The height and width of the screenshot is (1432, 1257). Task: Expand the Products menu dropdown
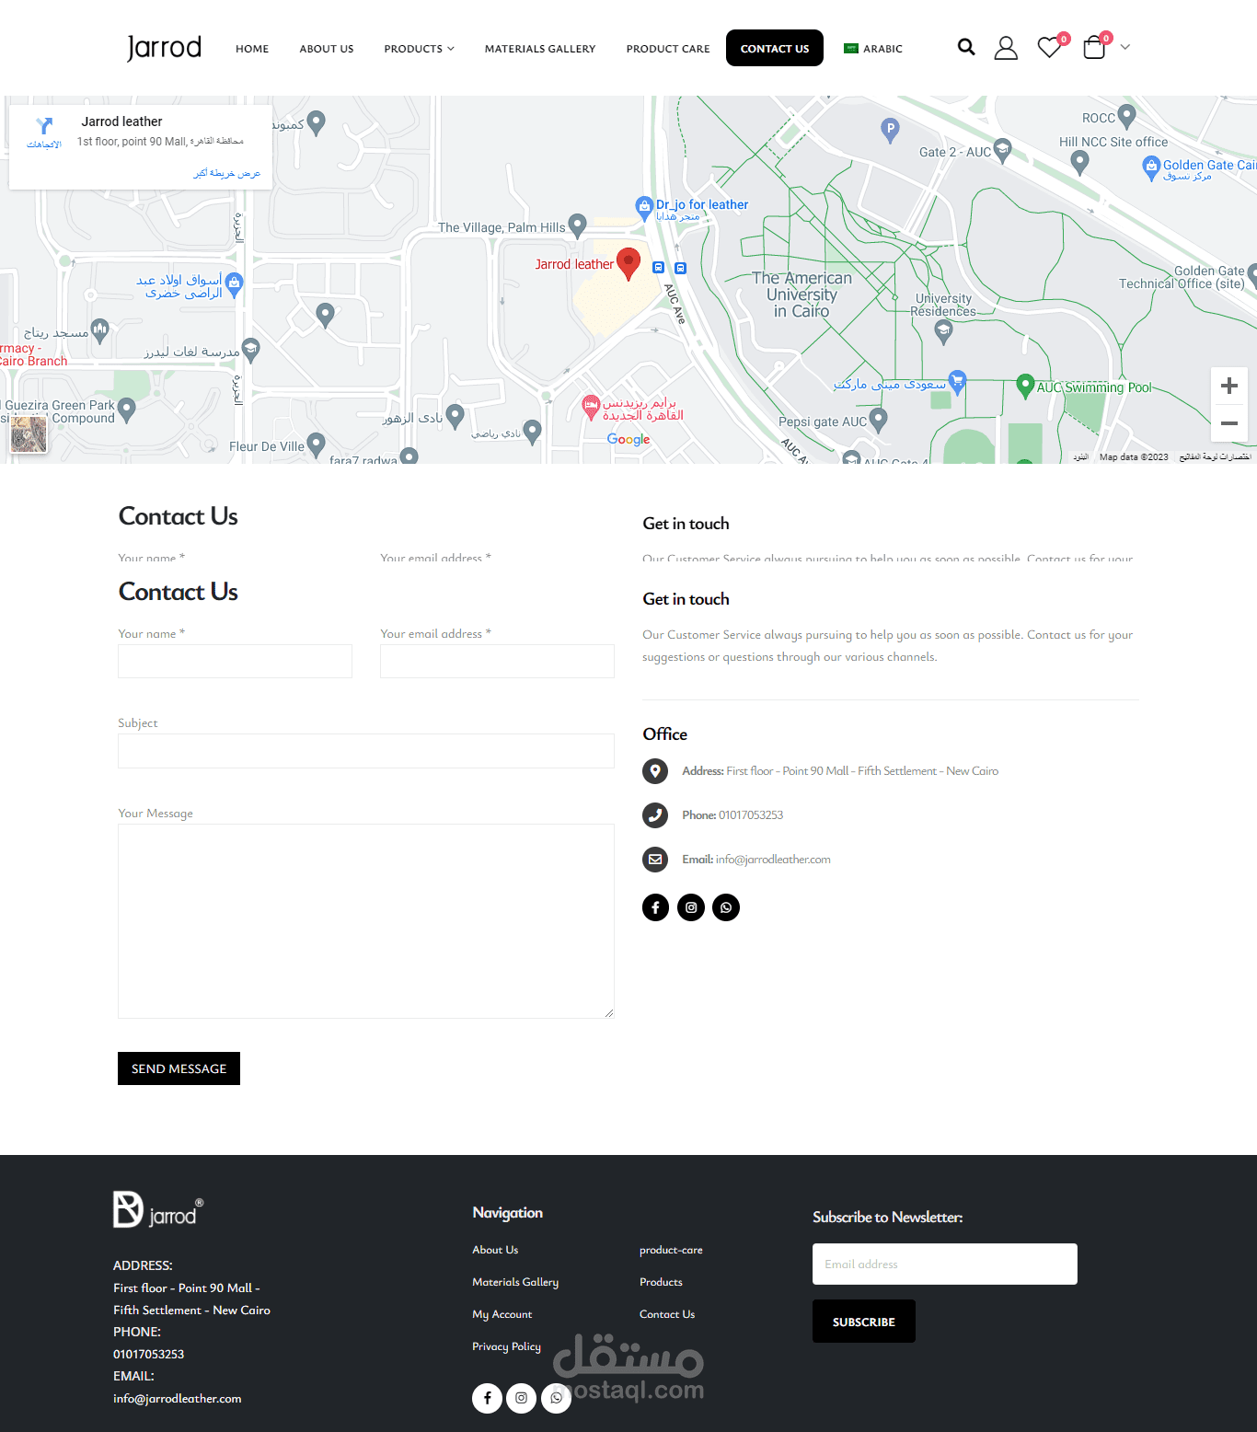click(x=419, y=49)
